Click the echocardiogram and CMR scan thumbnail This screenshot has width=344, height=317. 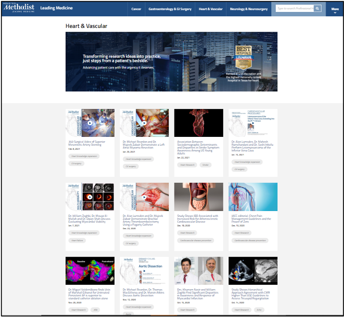pyautogui.click(x=253, y=271)
